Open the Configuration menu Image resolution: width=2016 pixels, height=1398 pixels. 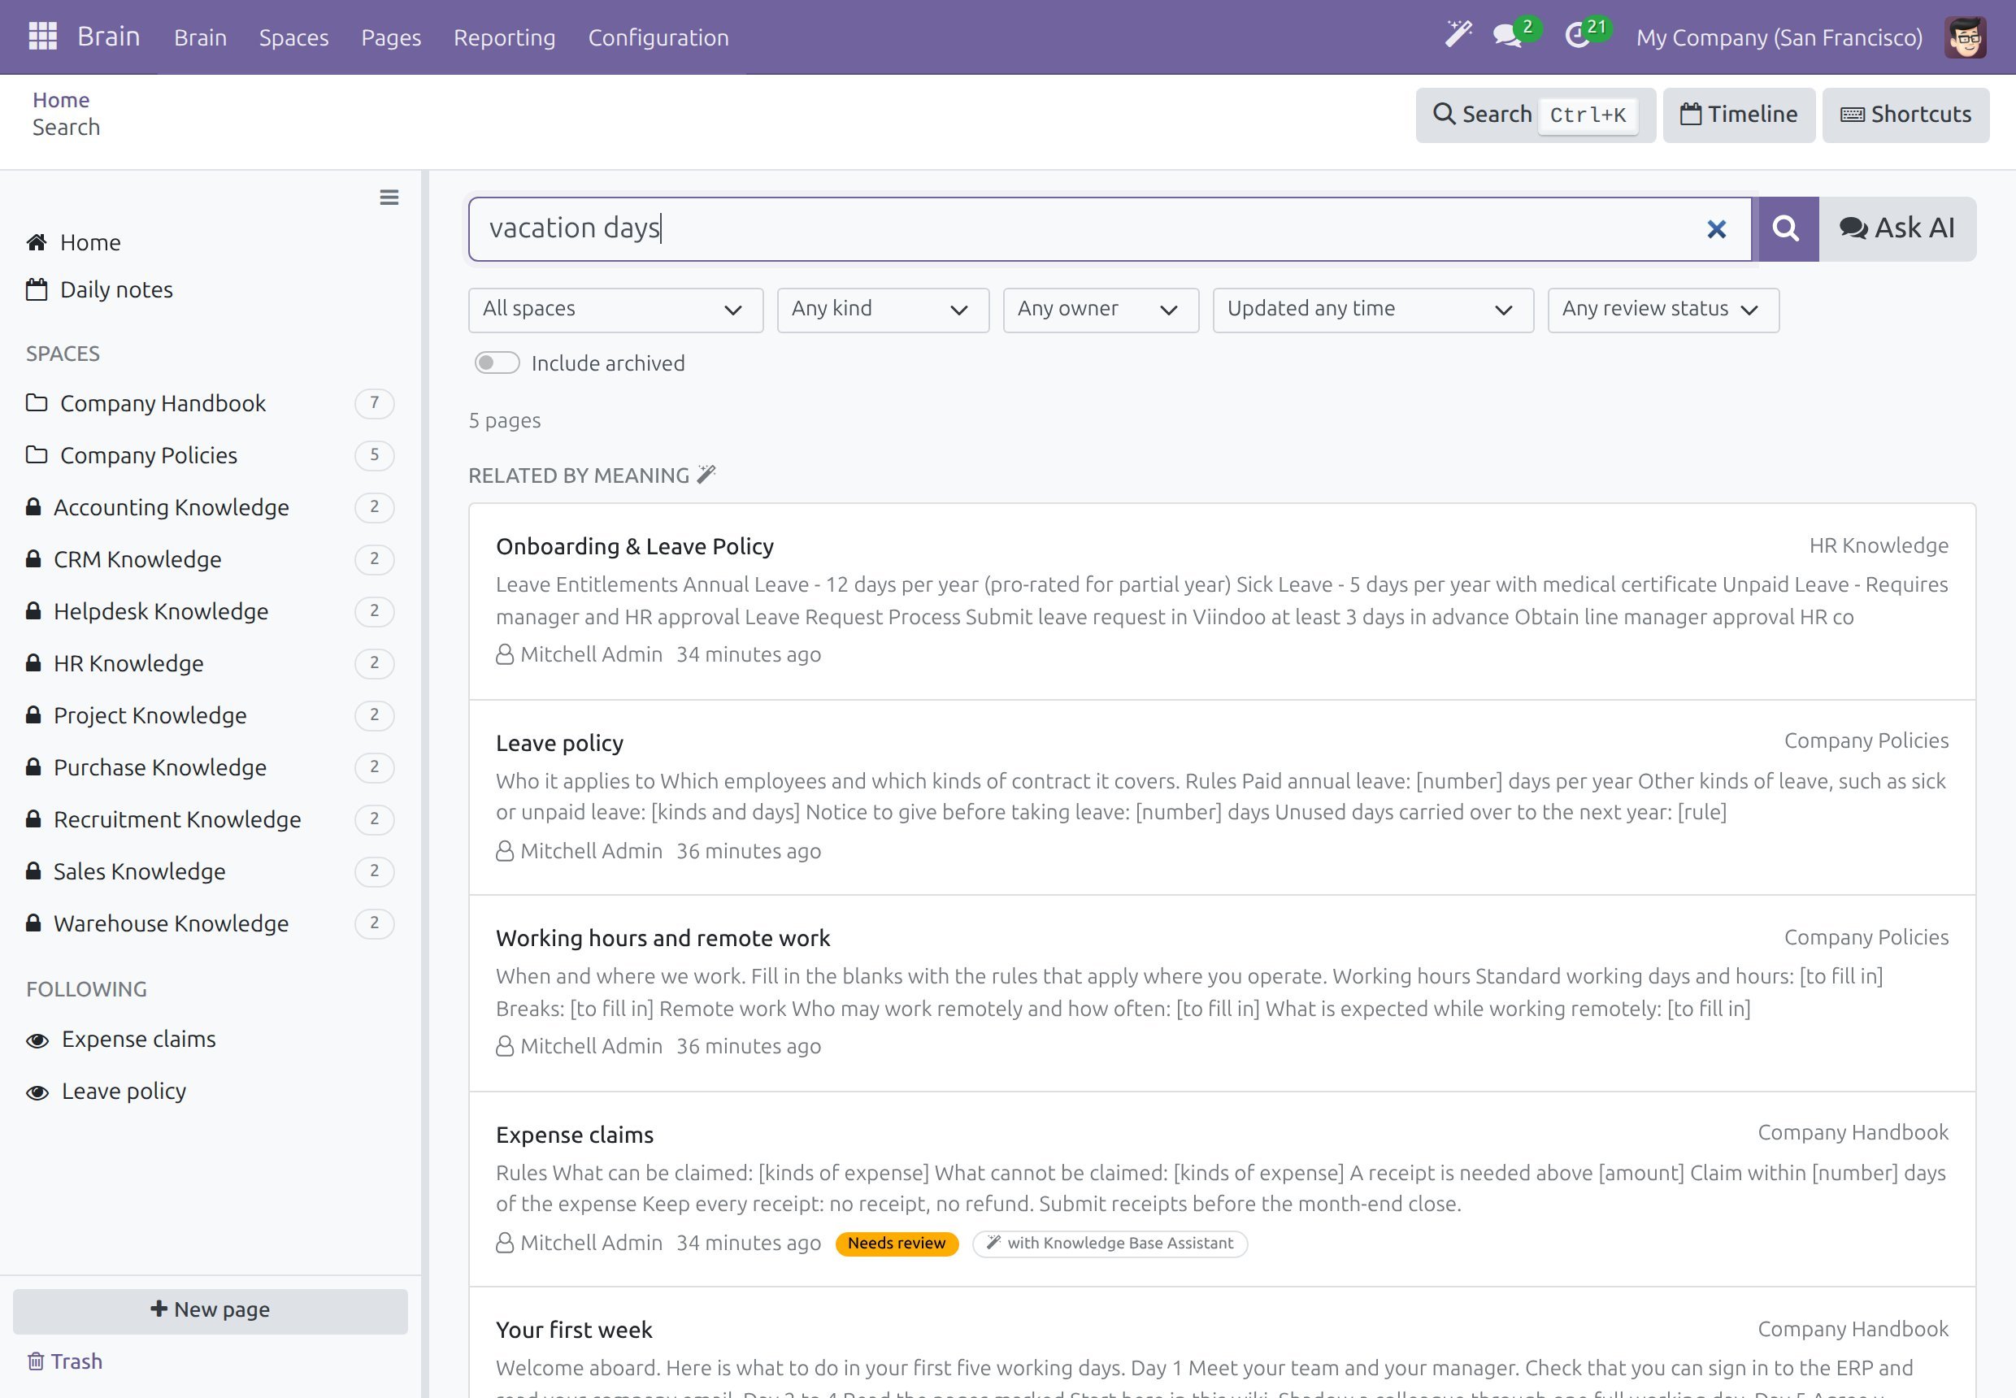click(658, 37)
